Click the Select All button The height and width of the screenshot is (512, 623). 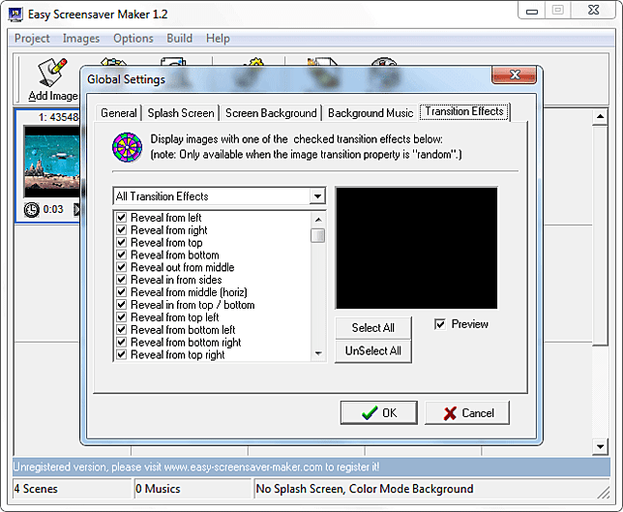coord(373,328)
